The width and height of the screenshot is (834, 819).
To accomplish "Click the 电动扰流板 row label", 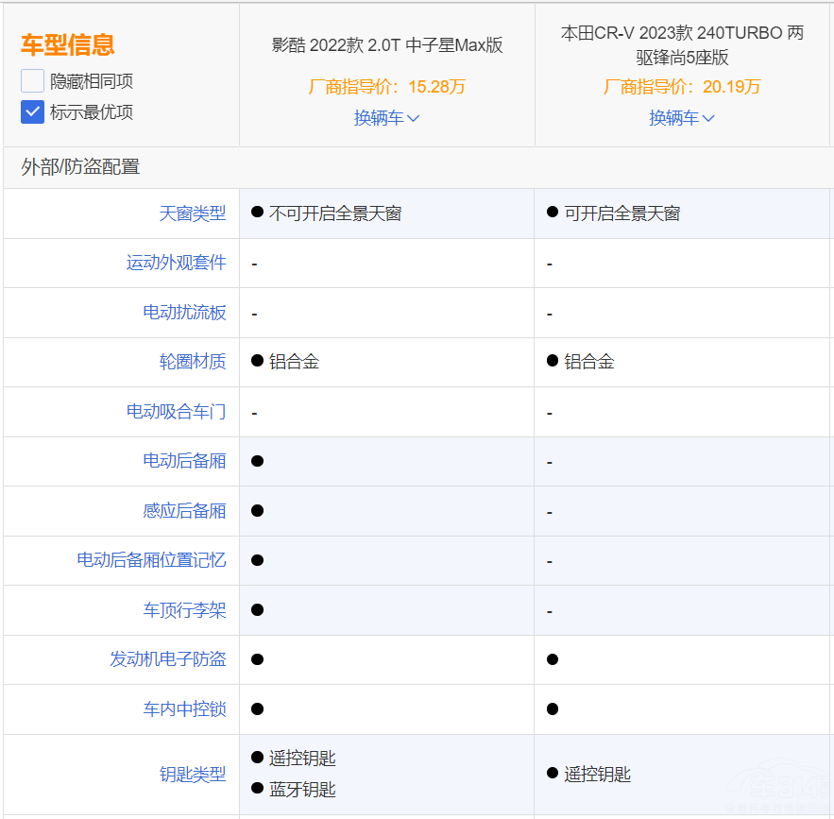I will 184,313.
